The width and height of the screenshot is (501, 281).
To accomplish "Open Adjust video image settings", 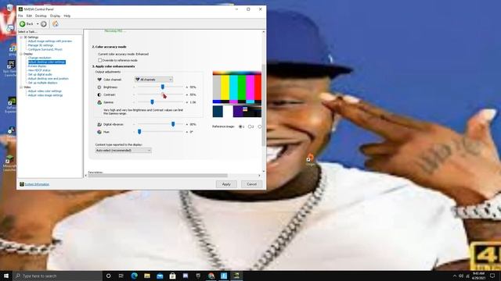I will click(x=45, y=95).
